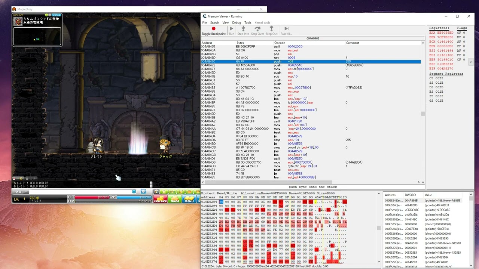
Task: Open the Debug menu in Memory Viewer
Action: pos(237,23)
